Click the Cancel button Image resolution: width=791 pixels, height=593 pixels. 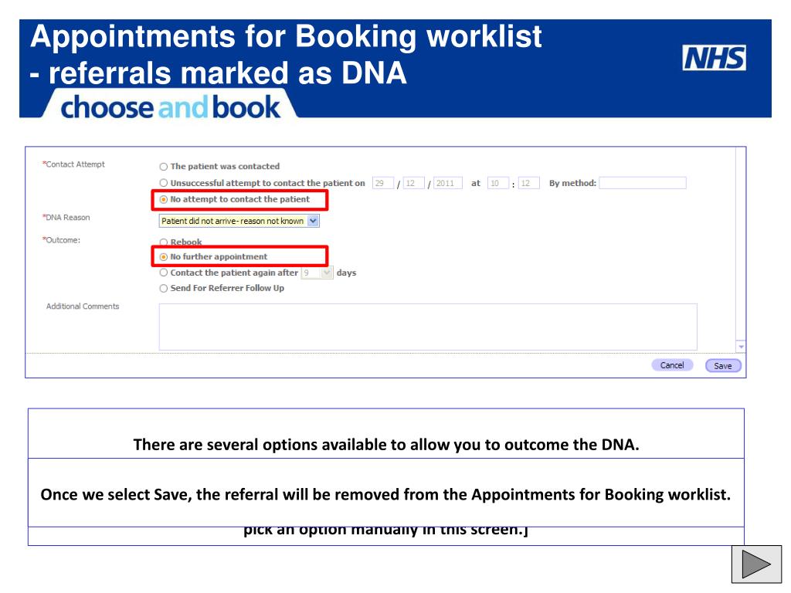672,365
